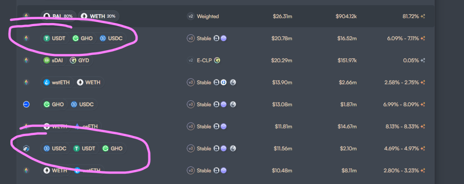The image size is (464, 184).
Task: Click the flame icon on the $13.90m pool row
Action: point(233,82)
